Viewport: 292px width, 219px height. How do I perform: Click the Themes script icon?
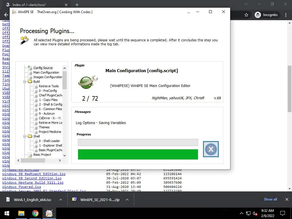(x=36, y=127)
